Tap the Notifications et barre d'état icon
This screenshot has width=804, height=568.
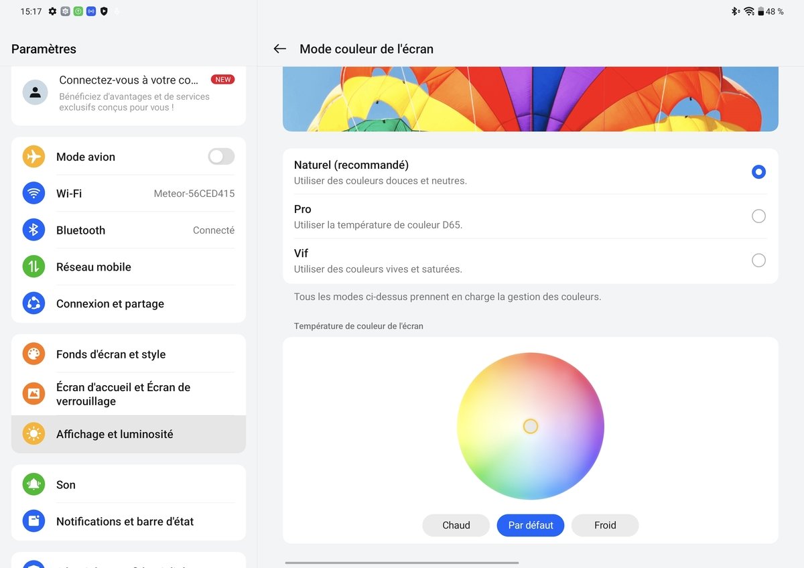click(x=33, y=521)
